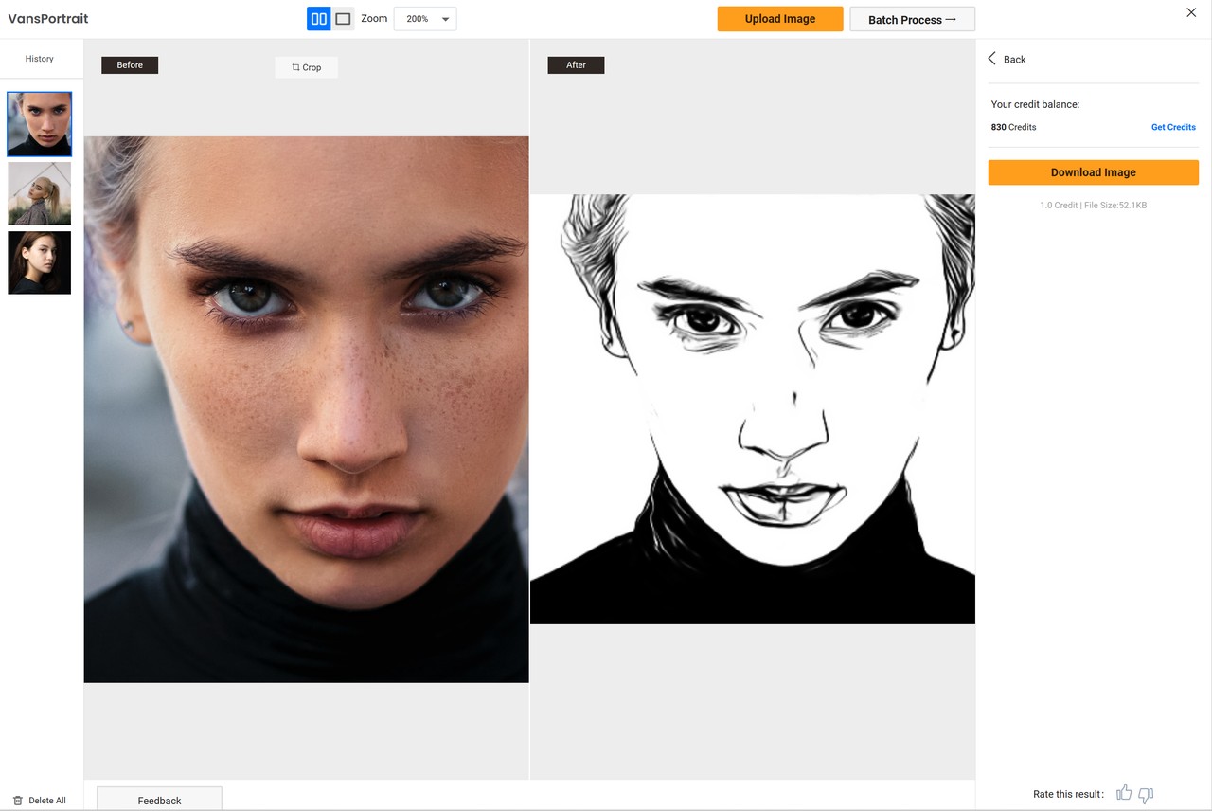1212x811 pixels.
Task: Switch to single image view
Action: point(343,19)
